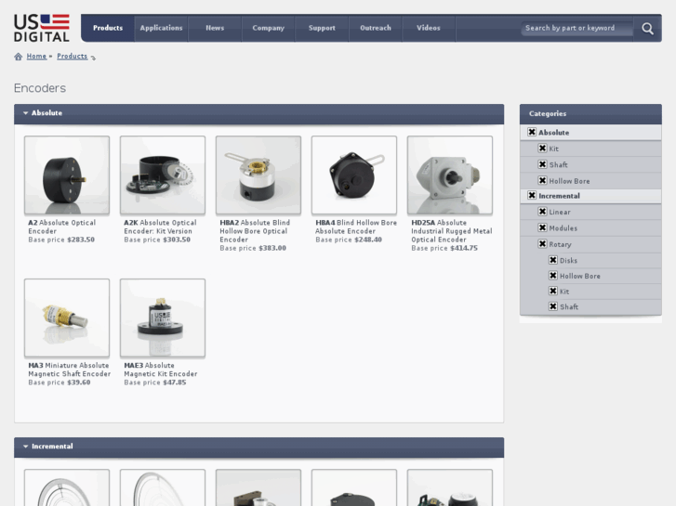The width and height of the screenshot is (676, 506).
Task: Toggle the Hollow Bore checkbox under Rotary
Action: 553,275
